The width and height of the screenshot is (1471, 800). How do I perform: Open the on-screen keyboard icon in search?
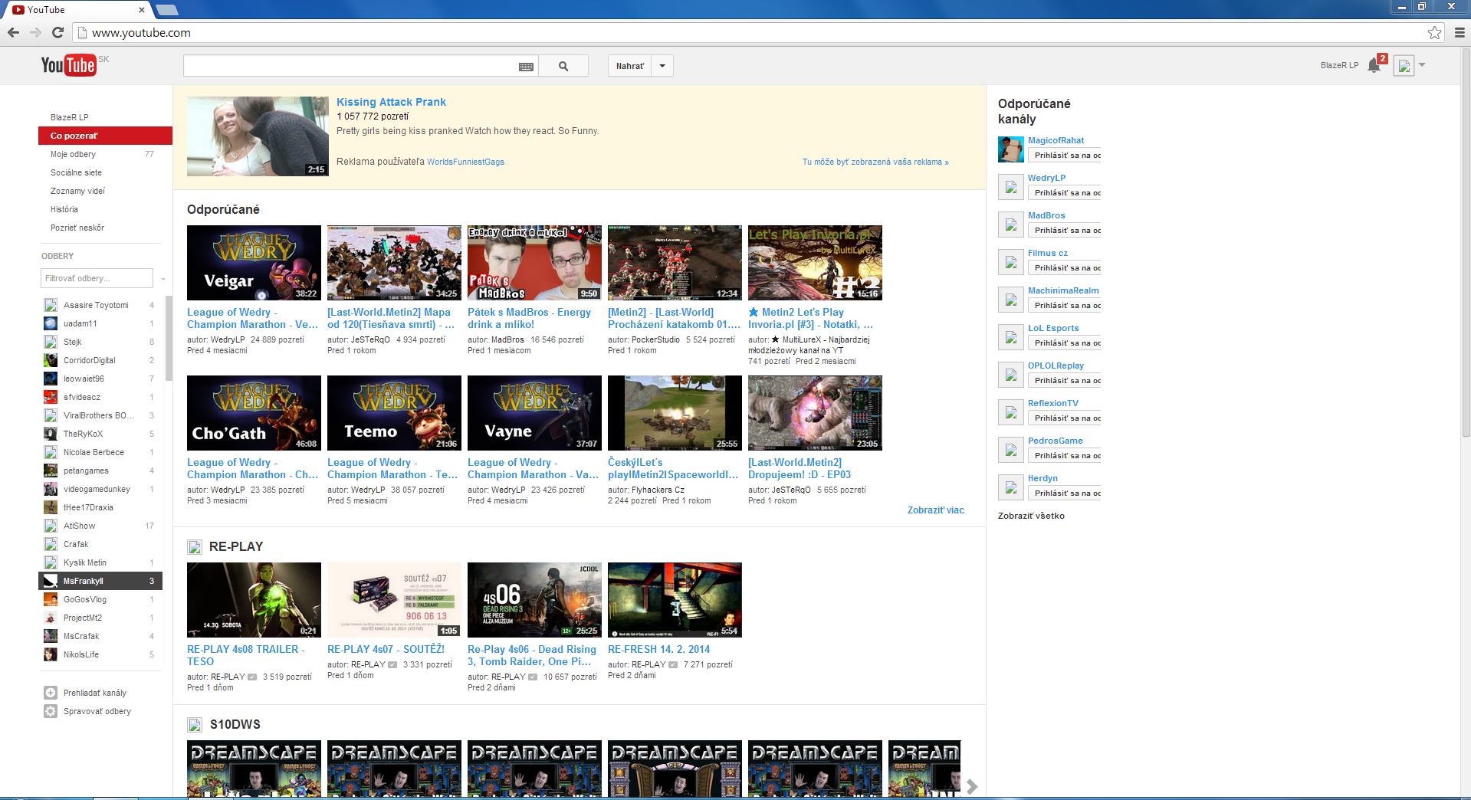(526, 67)
